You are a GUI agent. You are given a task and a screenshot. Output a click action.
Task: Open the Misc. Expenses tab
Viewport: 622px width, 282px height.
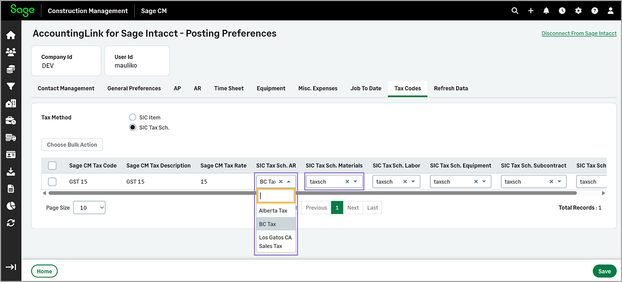tap(318, 88)
